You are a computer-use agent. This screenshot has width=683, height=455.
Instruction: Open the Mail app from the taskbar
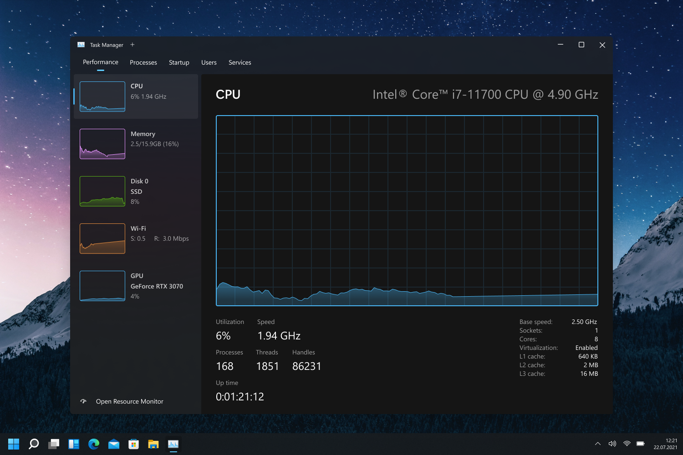click(113, 444)
